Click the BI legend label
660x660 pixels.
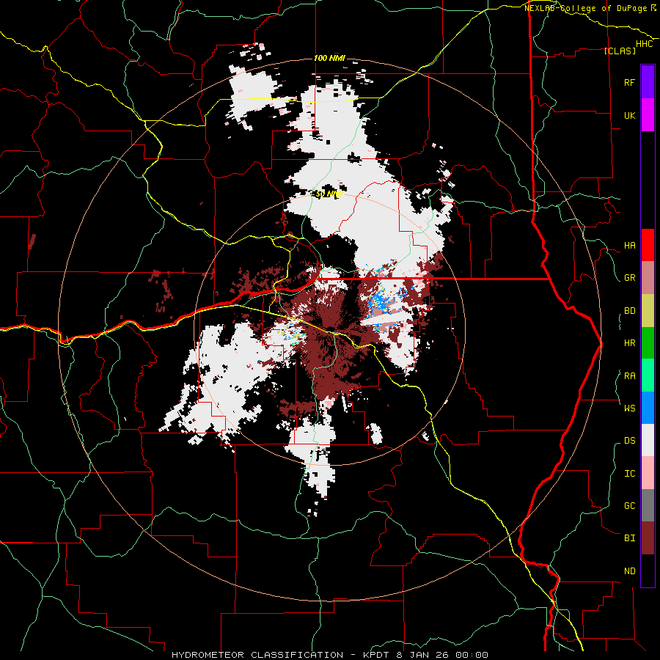point(629,538)
